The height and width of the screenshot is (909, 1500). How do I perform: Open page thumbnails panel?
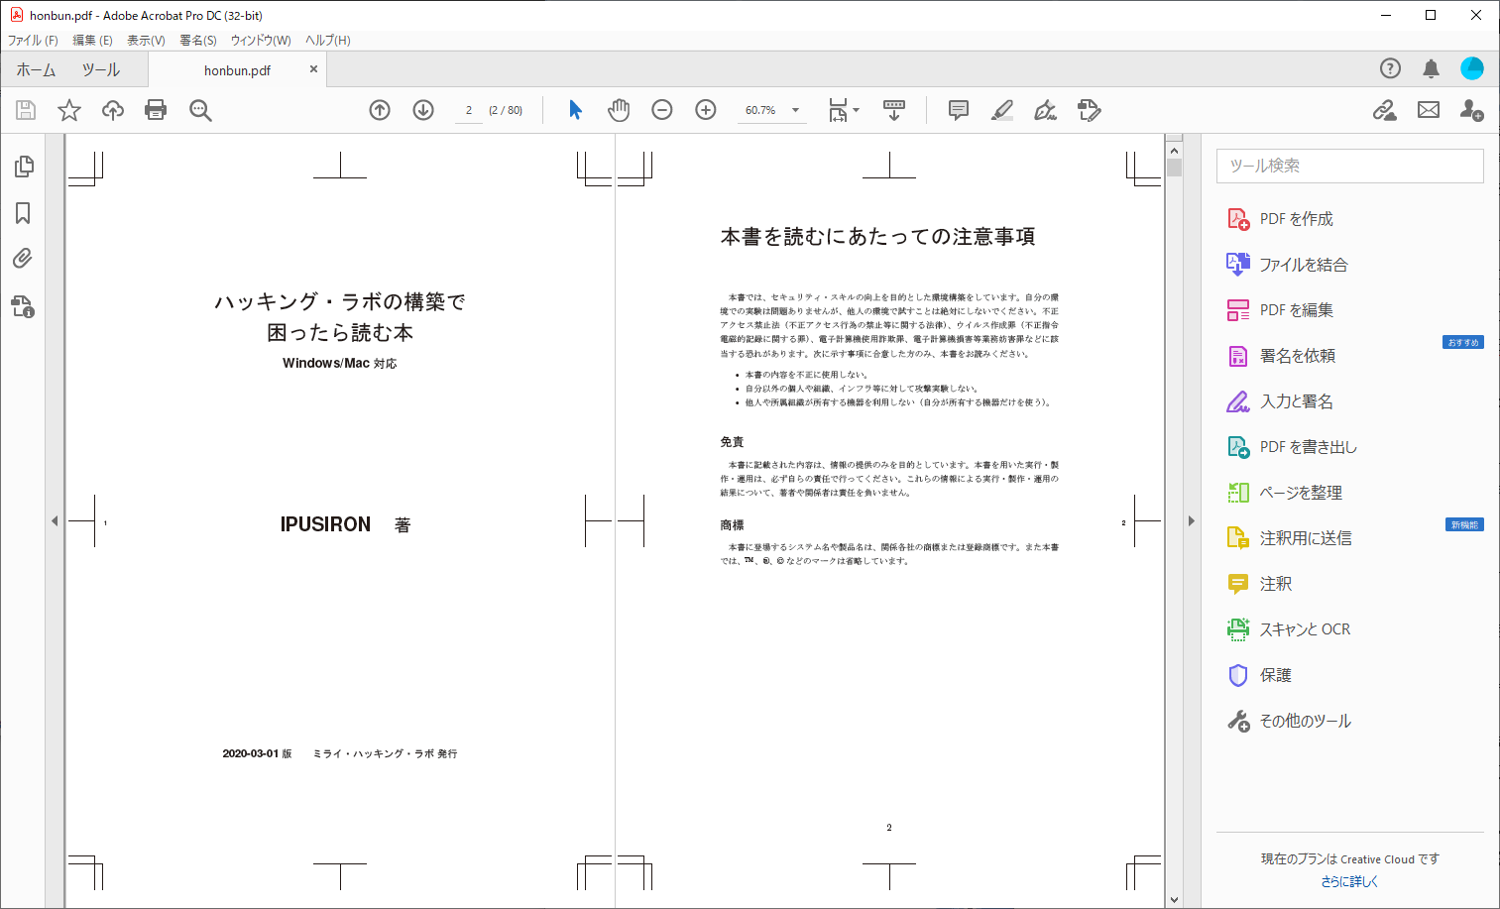(x=24, y=167)
